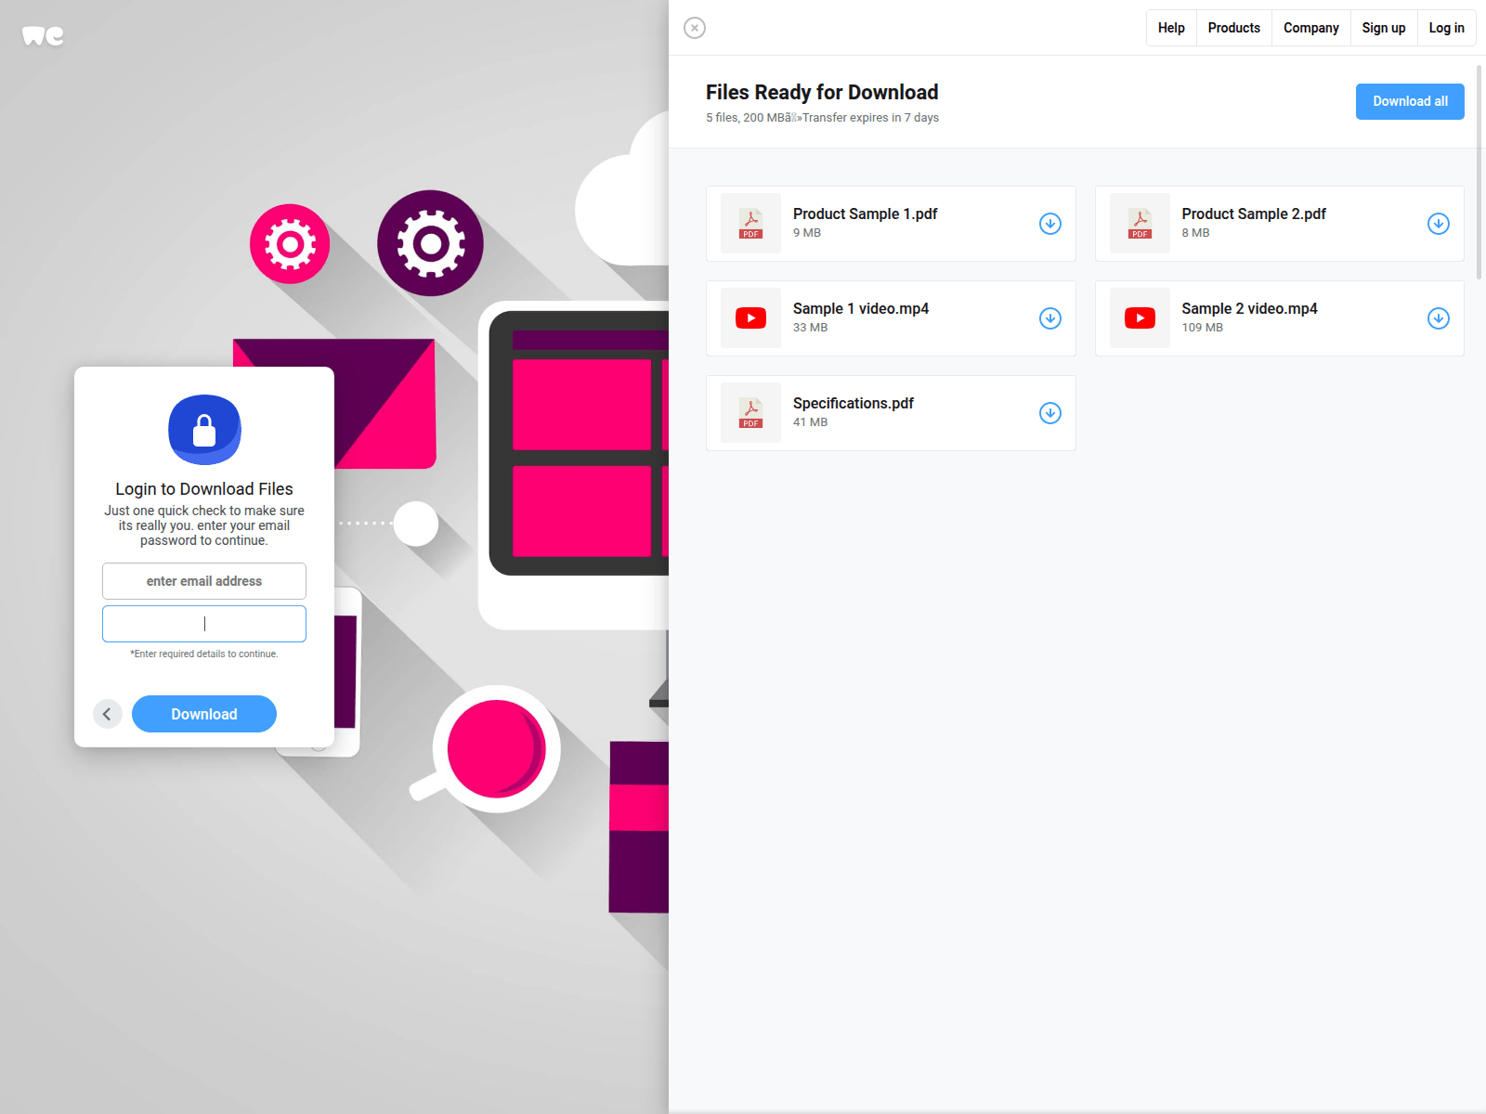The image size is (1486, 1114).
Task: Click the password input field
Action: click(x=204, y=623)
